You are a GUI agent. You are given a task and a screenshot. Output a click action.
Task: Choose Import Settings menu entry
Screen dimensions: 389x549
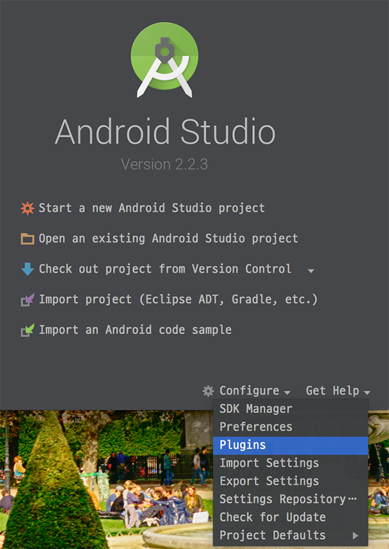(x=290, y=463)
